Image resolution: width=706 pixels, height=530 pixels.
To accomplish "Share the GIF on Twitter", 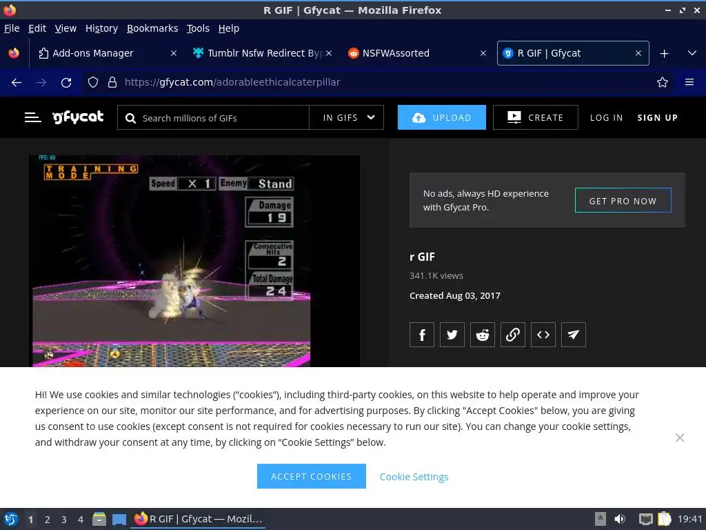I will pos(452,335).
